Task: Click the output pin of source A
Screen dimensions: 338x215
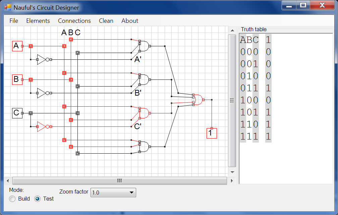Action: (22, 46)
